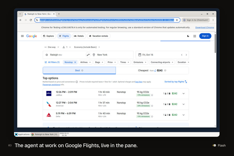Toggle dark mode moon icon
234x156 pixels.
(x=188, y=36)
